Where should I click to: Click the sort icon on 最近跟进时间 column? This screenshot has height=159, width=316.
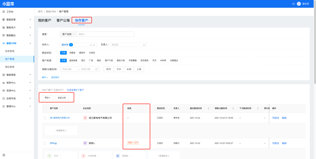coord(208,108)
